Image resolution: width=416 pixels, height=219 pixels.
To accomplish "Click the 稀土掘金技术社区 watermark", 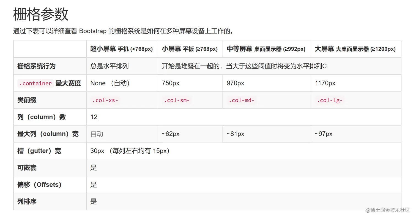I will click(x=387, y=210).
